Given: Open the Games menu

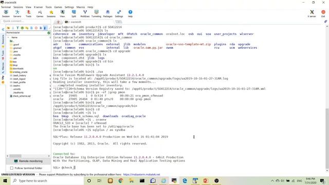Looking at the screenshot, I should pyautogui.click(x=58, y=7).
